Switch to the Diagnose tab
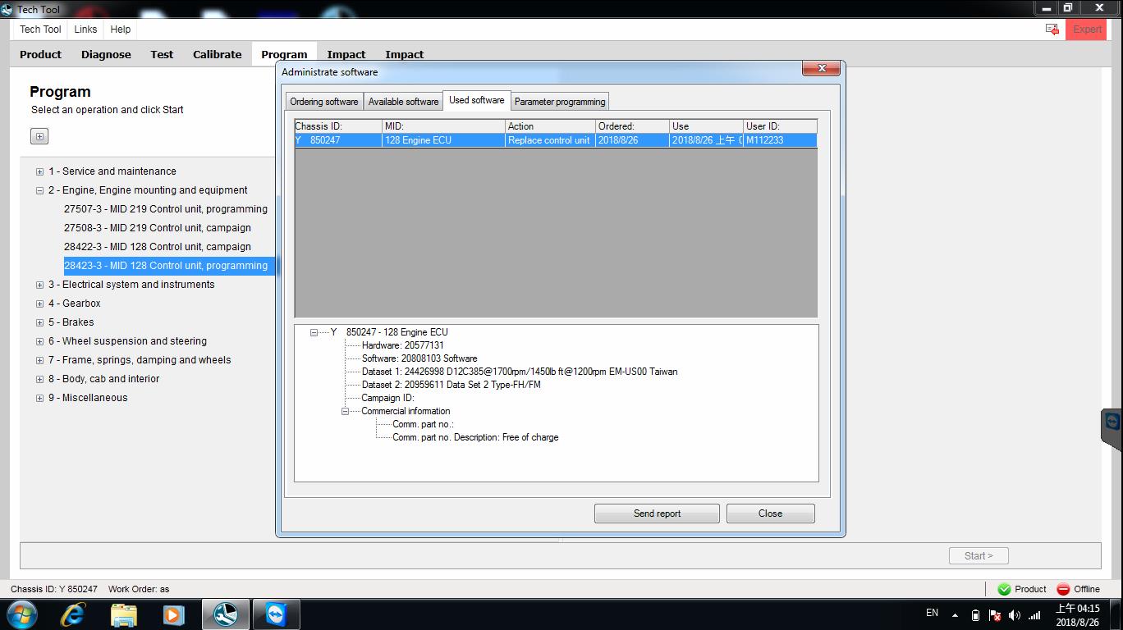Image resolution: width=1123 pixels, height=630 pixels. [106, 55]
